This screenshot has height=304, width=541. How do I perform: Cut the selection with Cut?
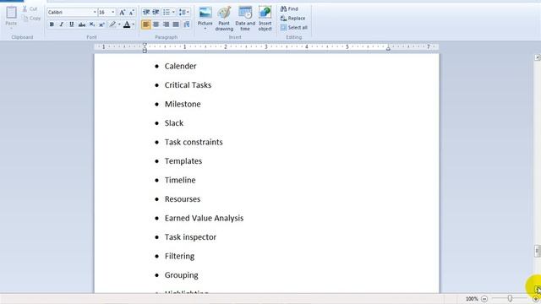point(30,8)
